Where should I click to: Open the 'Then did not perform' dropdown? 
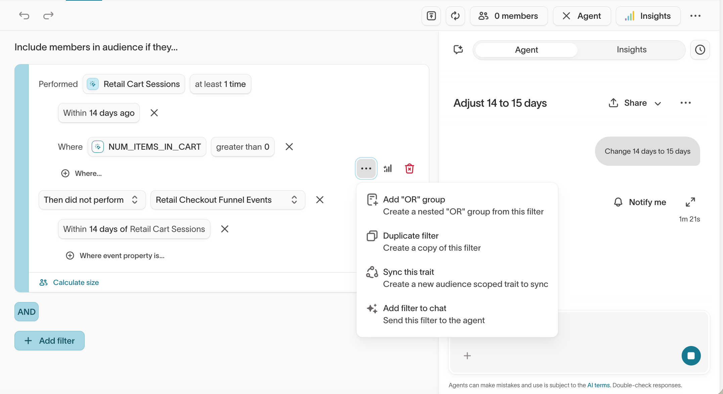pos(92,200)
